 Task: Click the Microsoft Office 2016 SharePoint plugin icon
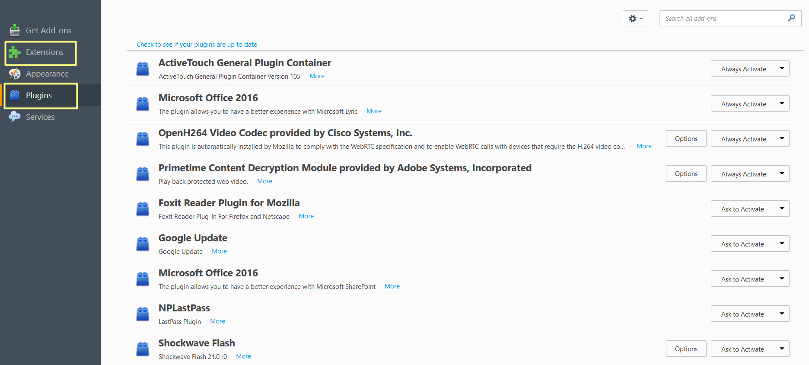point(143,279)
